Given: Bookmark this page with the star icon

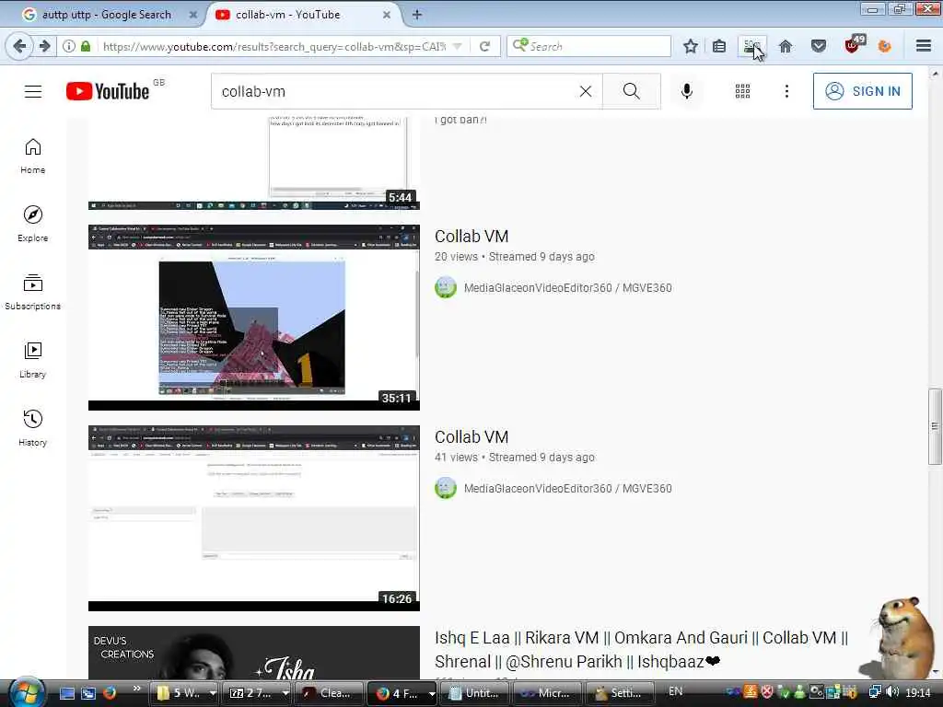Looking at the screenshot, I should coord(691,46).
